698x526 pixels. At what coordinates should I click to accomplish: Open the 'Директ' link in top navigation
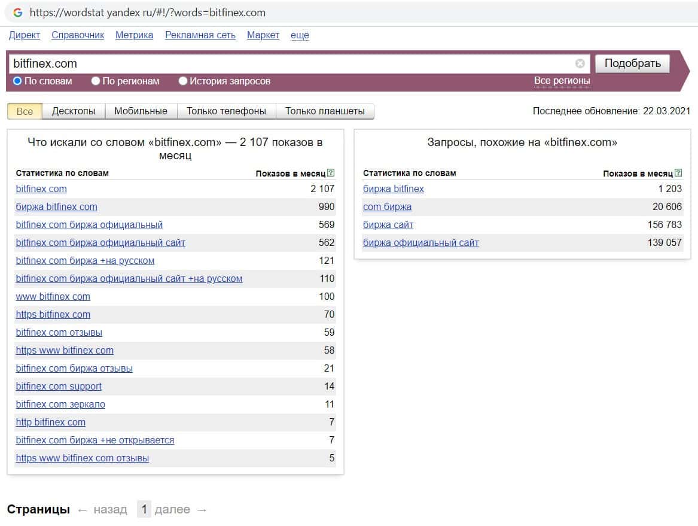tap(25, 35)
